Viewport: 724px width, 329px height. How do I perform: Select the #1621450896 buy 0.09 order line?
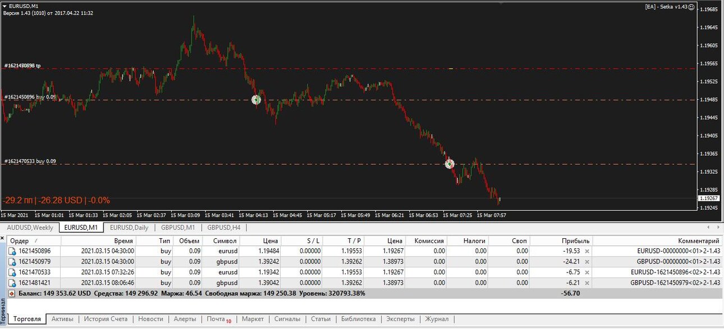(x=30, y=97)
